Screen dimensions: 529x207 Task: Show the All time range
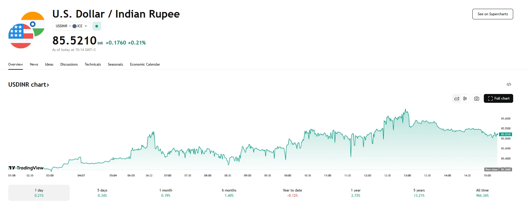(482, 193)
